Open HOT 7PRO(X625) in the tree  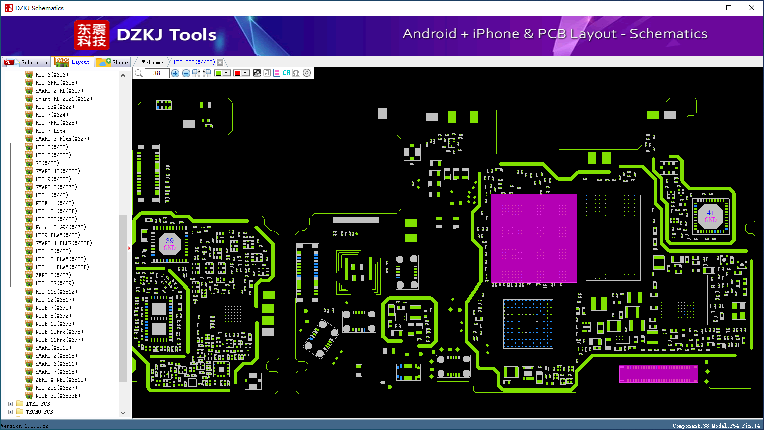point(56,123)
